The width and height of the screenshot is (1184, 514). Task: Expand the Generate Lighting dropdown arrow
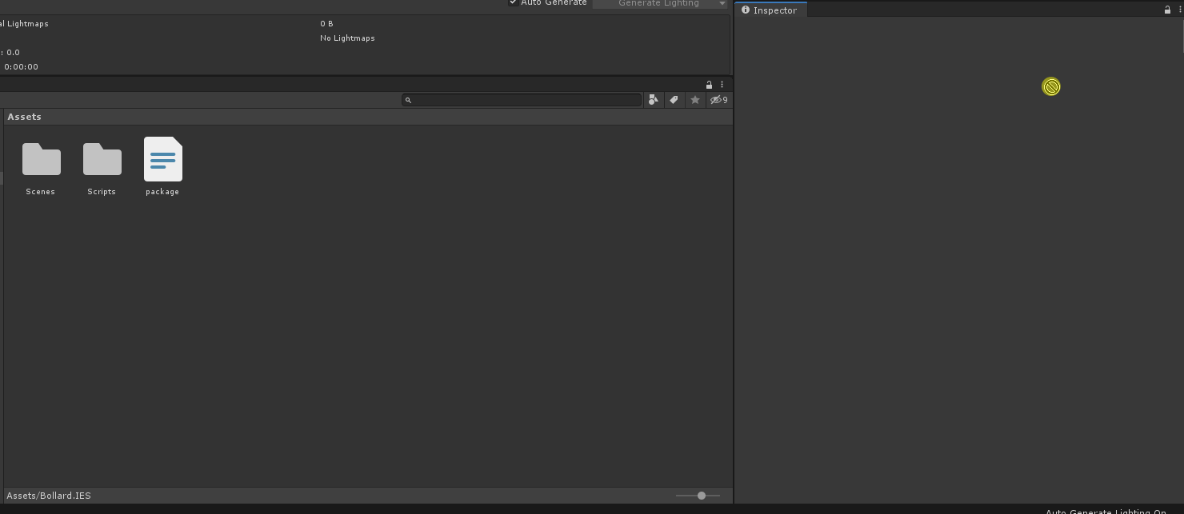(x=722, y=3)
